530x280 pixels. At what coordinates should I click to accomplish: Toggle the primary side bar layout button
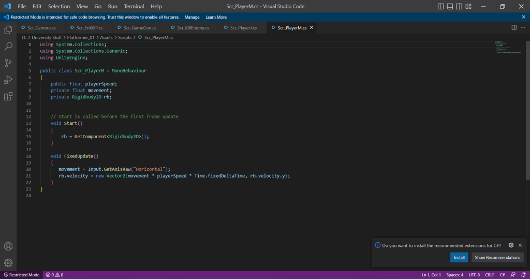point(440,6)
